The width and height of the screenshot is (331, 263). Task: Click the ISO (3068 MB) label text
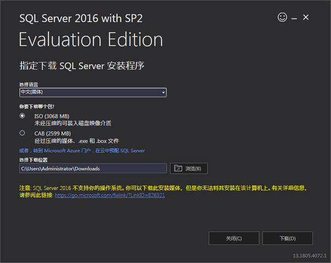(x=52, y=116)
